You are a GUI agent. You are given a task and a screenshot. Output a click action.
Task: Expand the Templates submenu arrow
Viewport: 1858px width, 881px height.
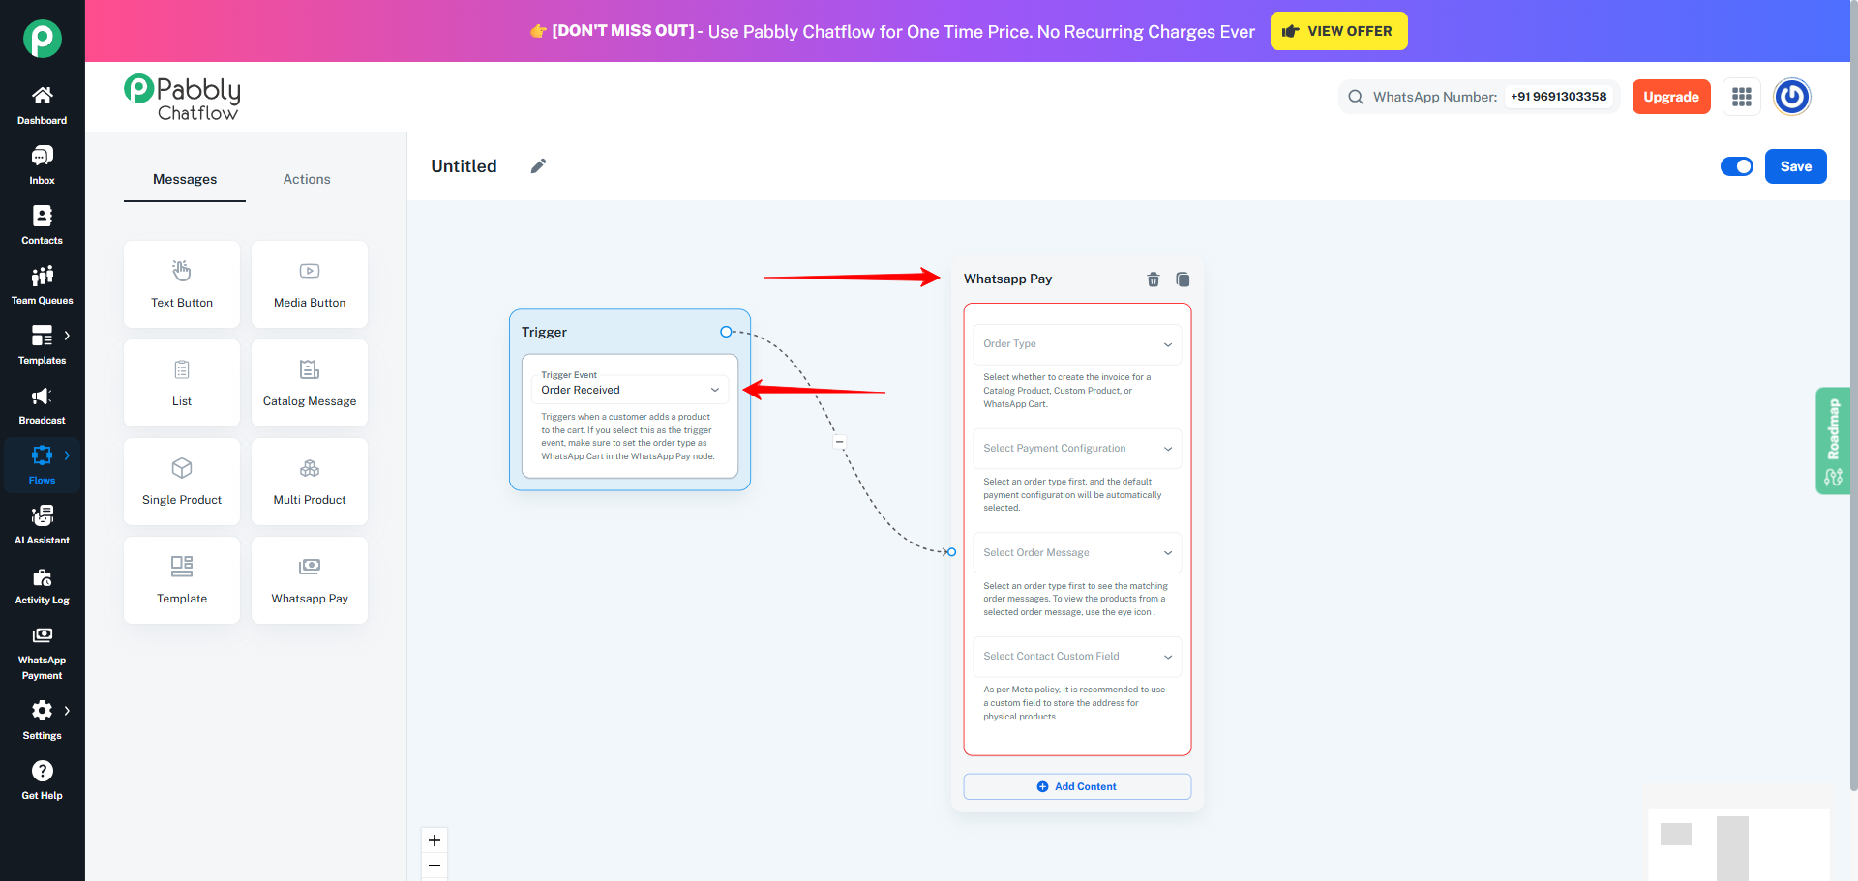(x=67, y=336)
